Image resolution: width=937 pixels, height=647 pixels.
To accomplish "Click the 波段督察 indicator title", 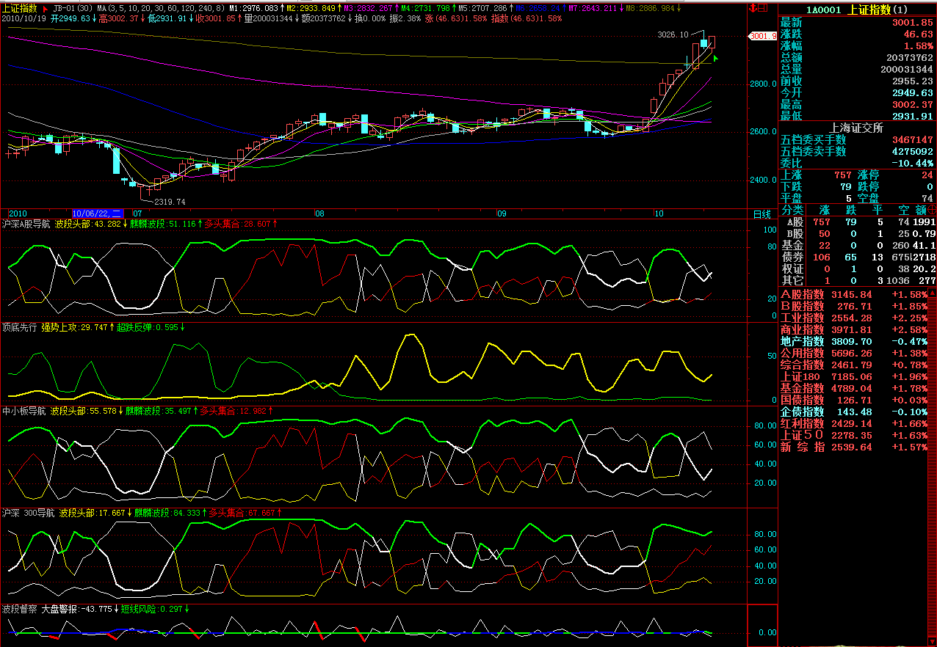I will point(20,609).
